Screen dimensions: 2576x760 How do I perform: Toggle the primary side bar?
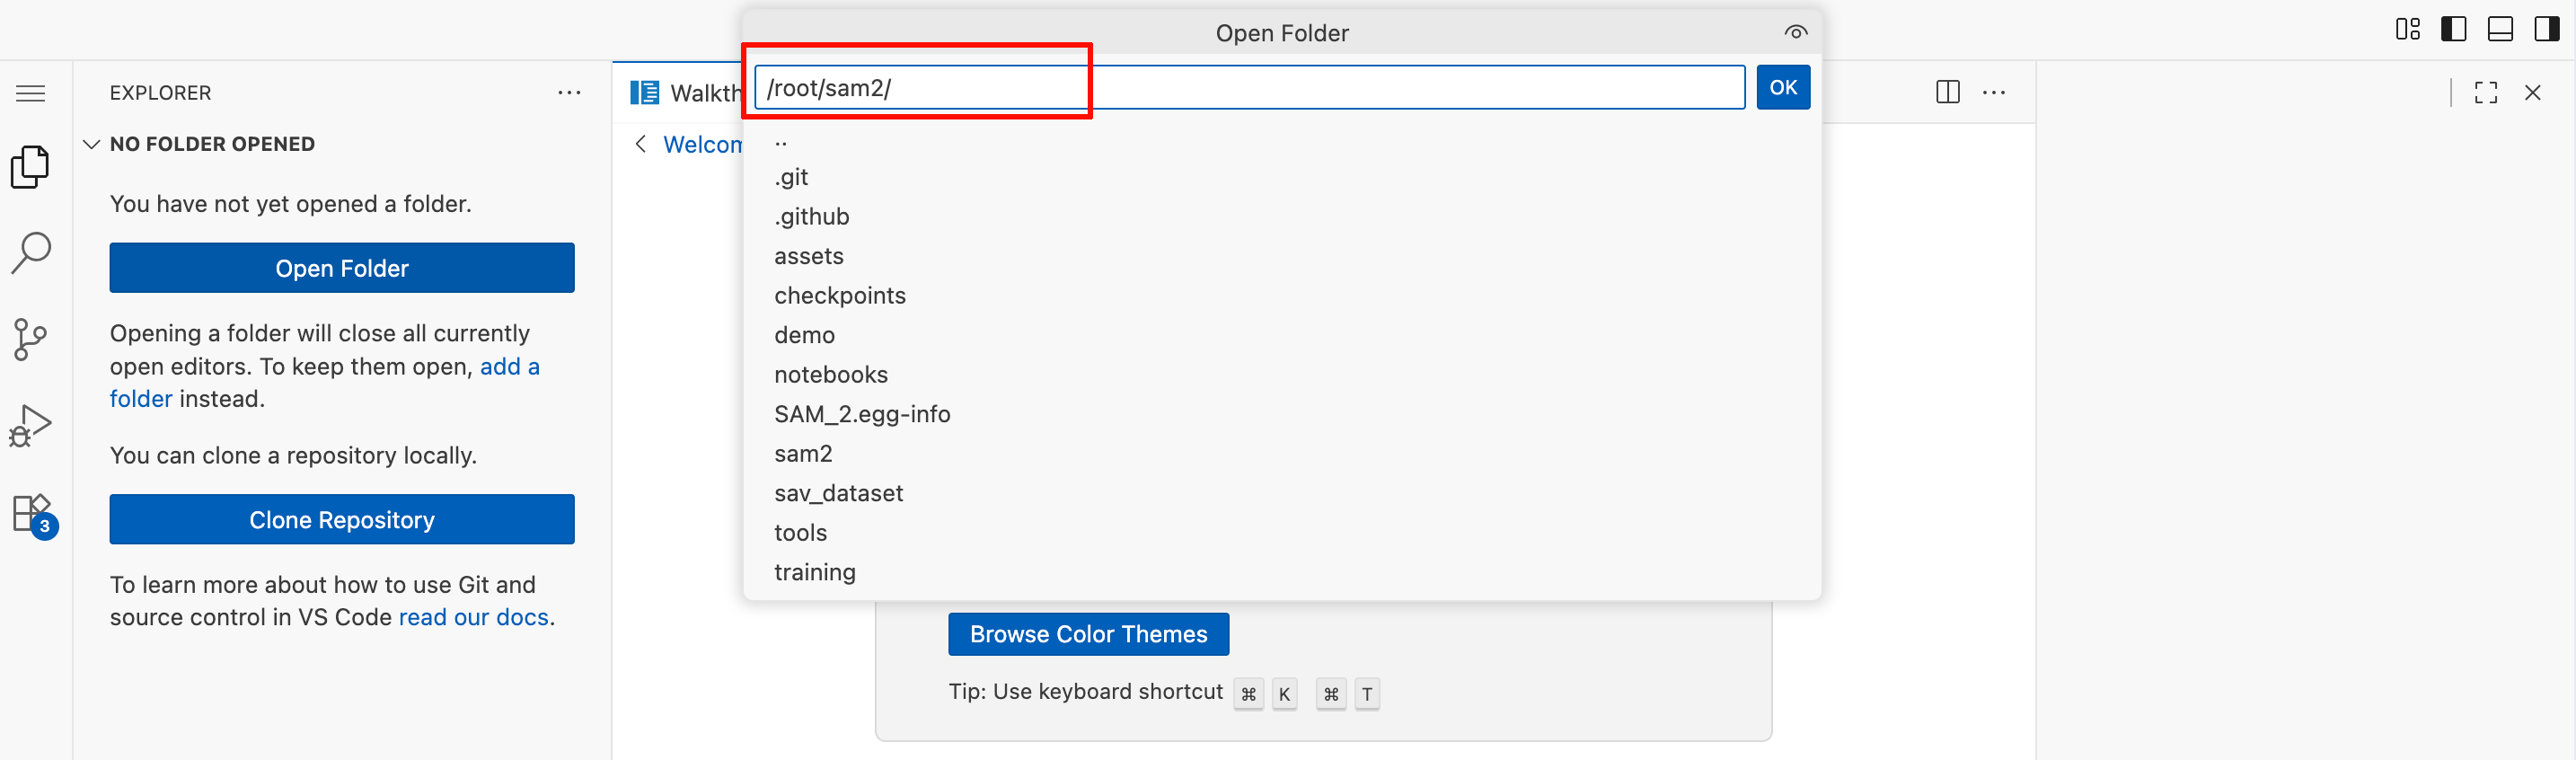[2453, 30]
